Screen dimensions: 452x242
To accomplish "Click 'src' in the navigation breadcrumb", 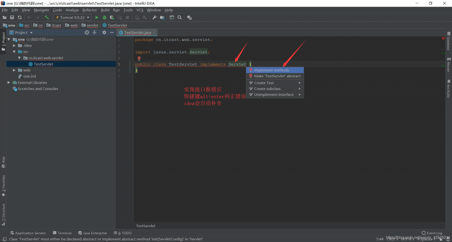I will (27, 25).
